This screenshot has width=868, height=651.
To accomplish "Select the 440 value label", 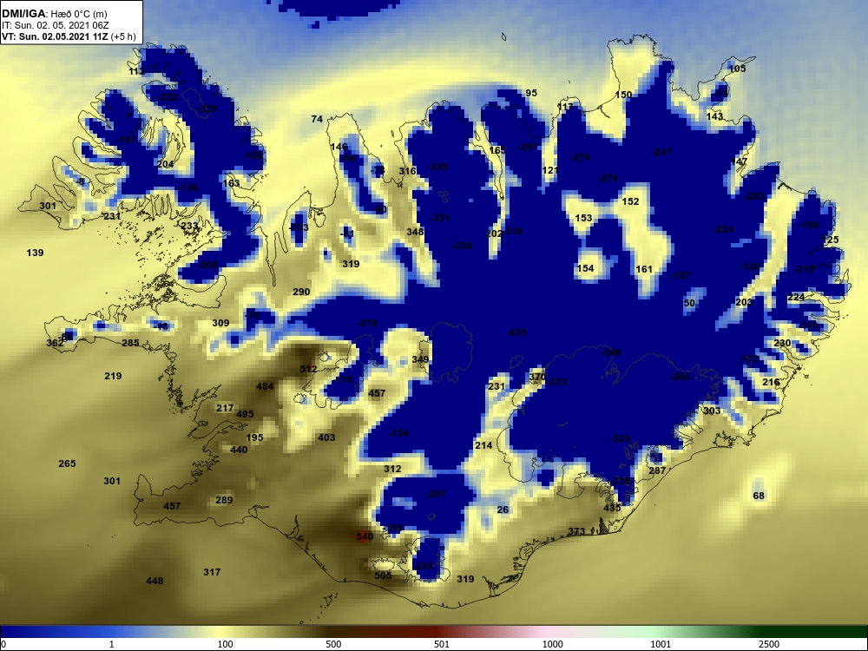I will (x=239, y=450).
